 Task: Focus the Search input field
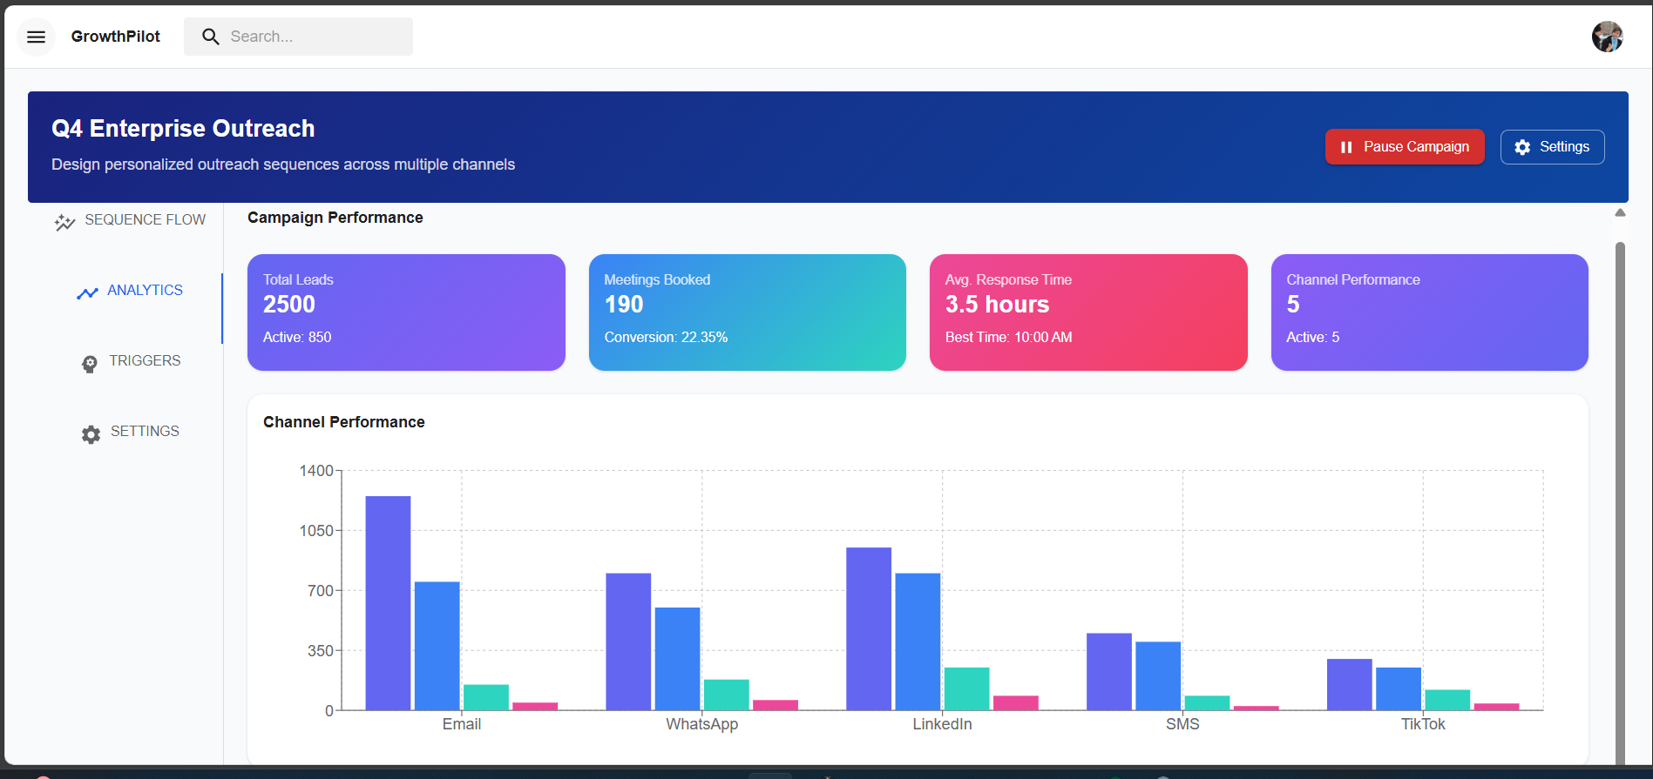(x=298, y=37)
